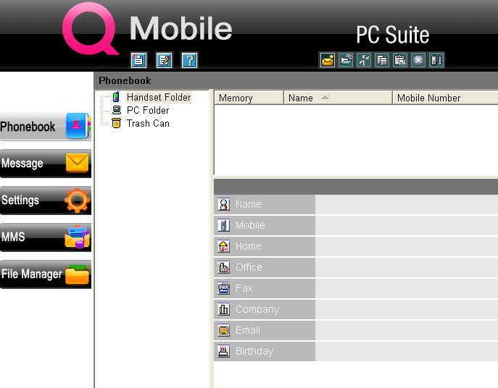Click the Birthday label in details panel

click(254, 351)
